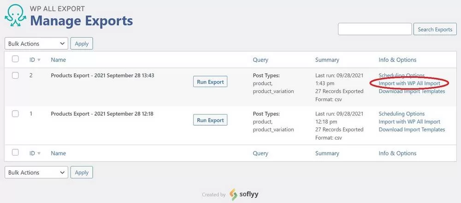This screenshot has height=203, width=461.
Task: Toggle the select-all checkbox in table footer
Action: click(x=15, y=153)
